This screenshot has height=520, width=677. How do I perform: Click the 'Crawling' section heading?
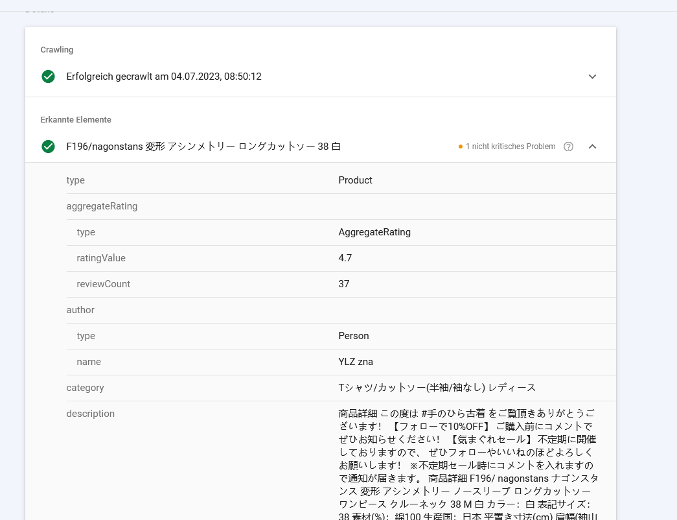pos(57,50)
